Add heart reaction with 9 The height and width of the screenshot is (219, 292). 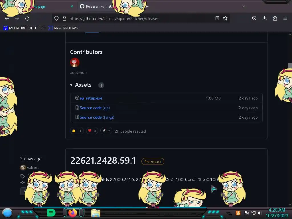point(92,131)
